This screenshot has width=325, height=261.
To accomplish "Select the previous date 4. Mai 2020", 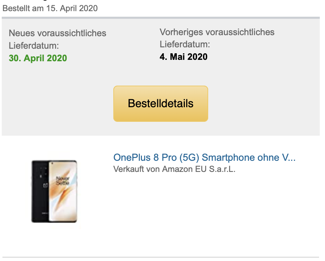I will (183, 57).
